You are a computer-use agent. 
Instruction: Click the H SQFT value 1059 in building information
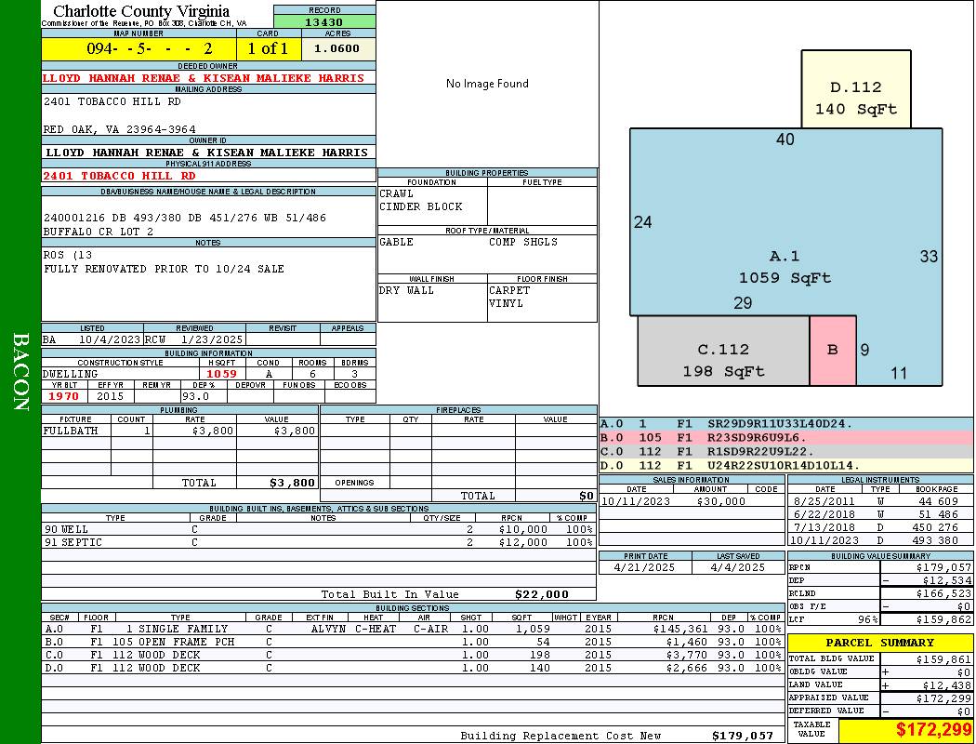pyautogui.click(x=221, y=374)
